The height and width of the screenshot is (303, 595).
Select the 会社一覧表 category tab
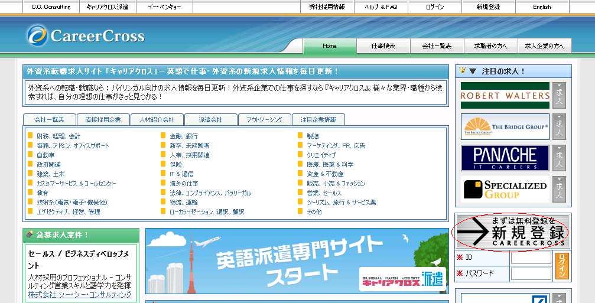tap(49, 119)
